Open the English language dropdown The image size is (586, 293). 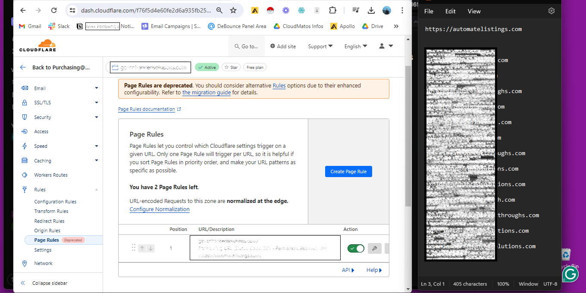point(356,46)
